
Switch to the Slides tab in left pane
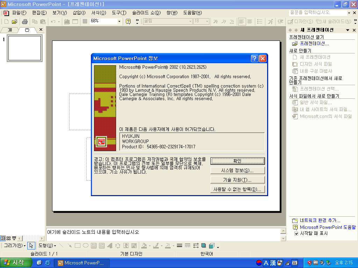click(27, 30)
